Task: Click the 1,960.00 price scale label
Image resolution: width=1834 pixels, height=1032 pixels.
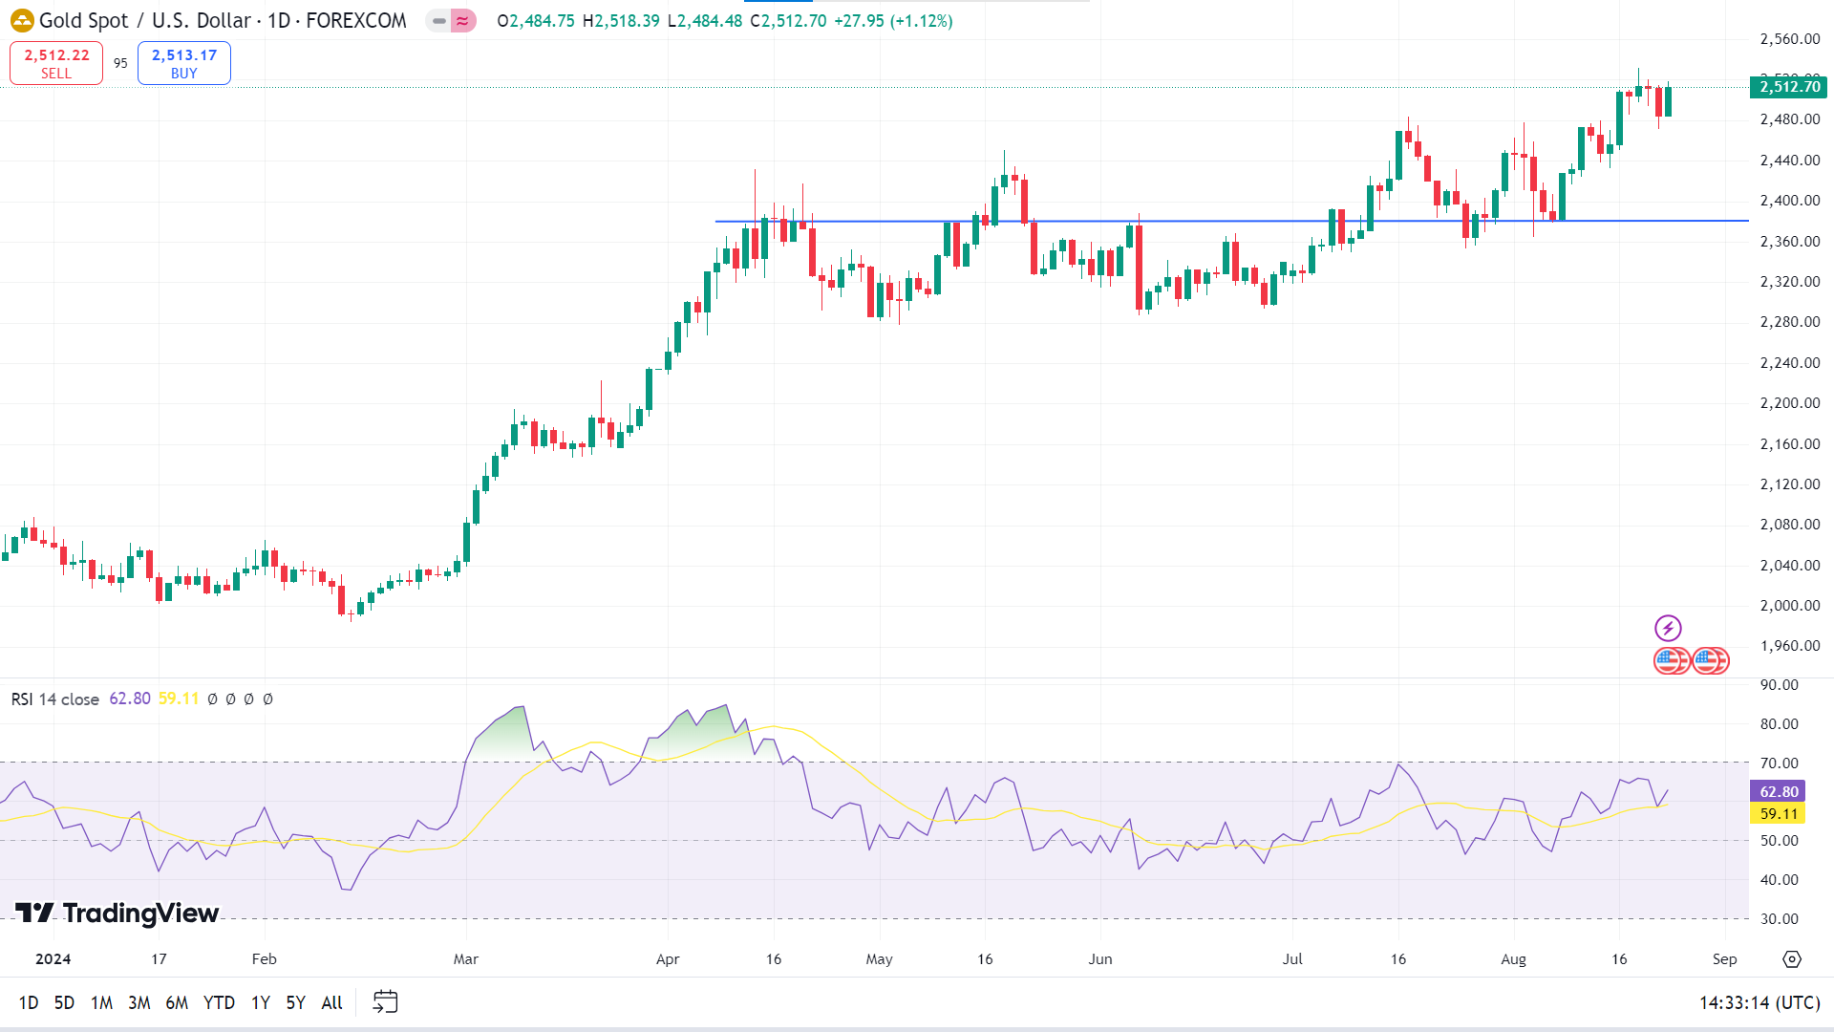Action: 1790,646
